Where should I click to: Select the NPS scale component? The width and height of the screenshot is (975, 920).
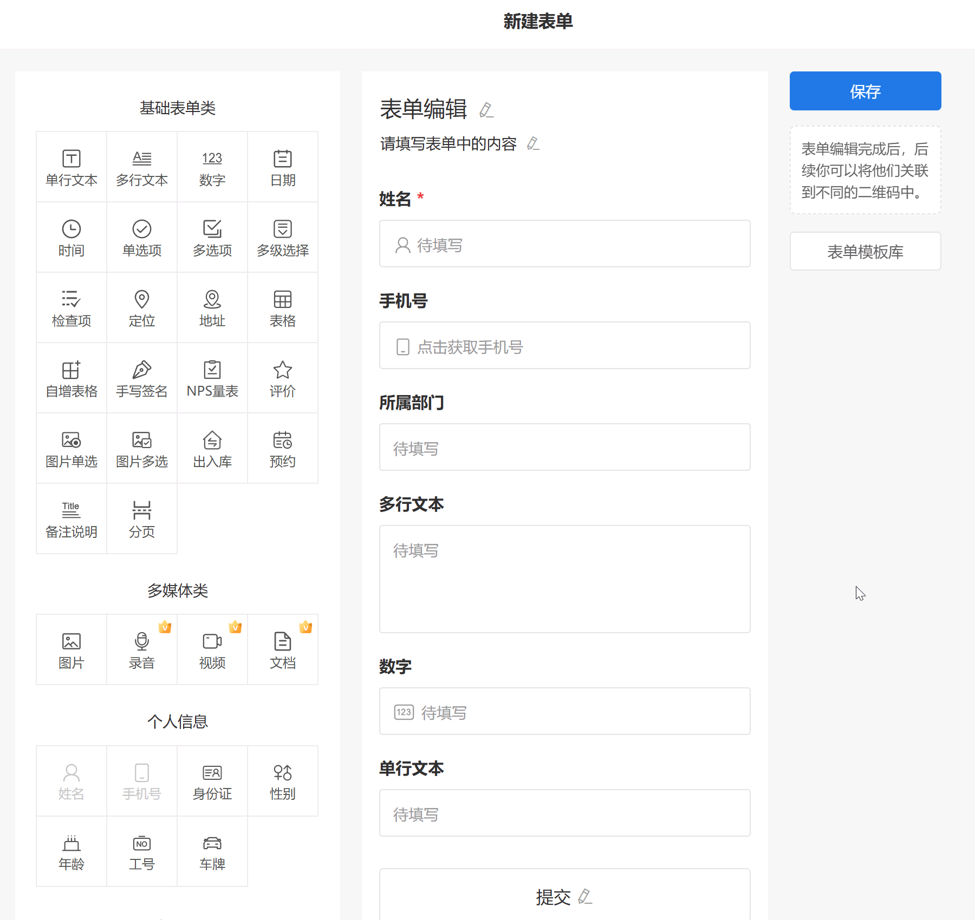pos(212,378)
